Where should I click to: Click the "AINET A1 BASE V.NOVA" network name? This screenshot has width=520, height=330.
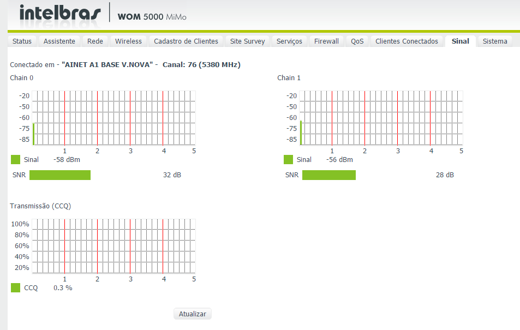tap(107, 65)
